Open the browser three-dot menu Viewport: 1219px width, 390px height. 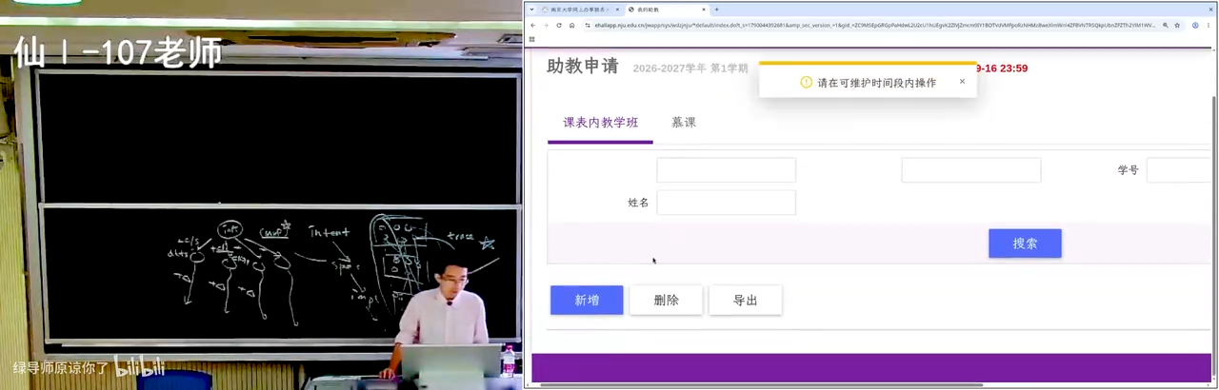[x=1209, y=25]
